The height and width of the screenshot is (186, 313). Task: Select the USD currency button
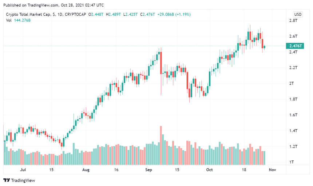coord(298,14)
